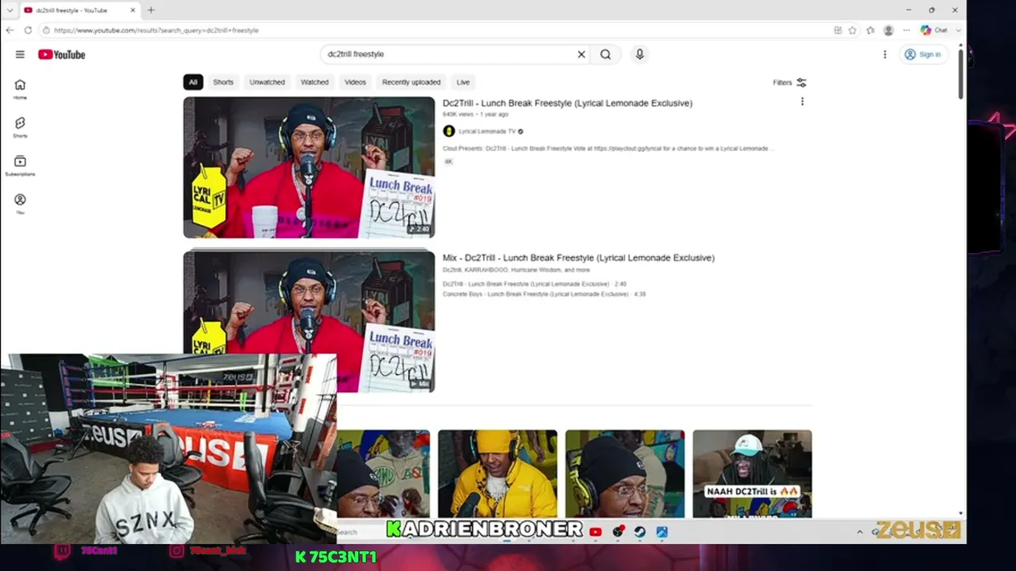Screen dimensions: 1016x571
Task: Visit the Lyrical Lemonade TV channel name
Action: coord(487,132)
